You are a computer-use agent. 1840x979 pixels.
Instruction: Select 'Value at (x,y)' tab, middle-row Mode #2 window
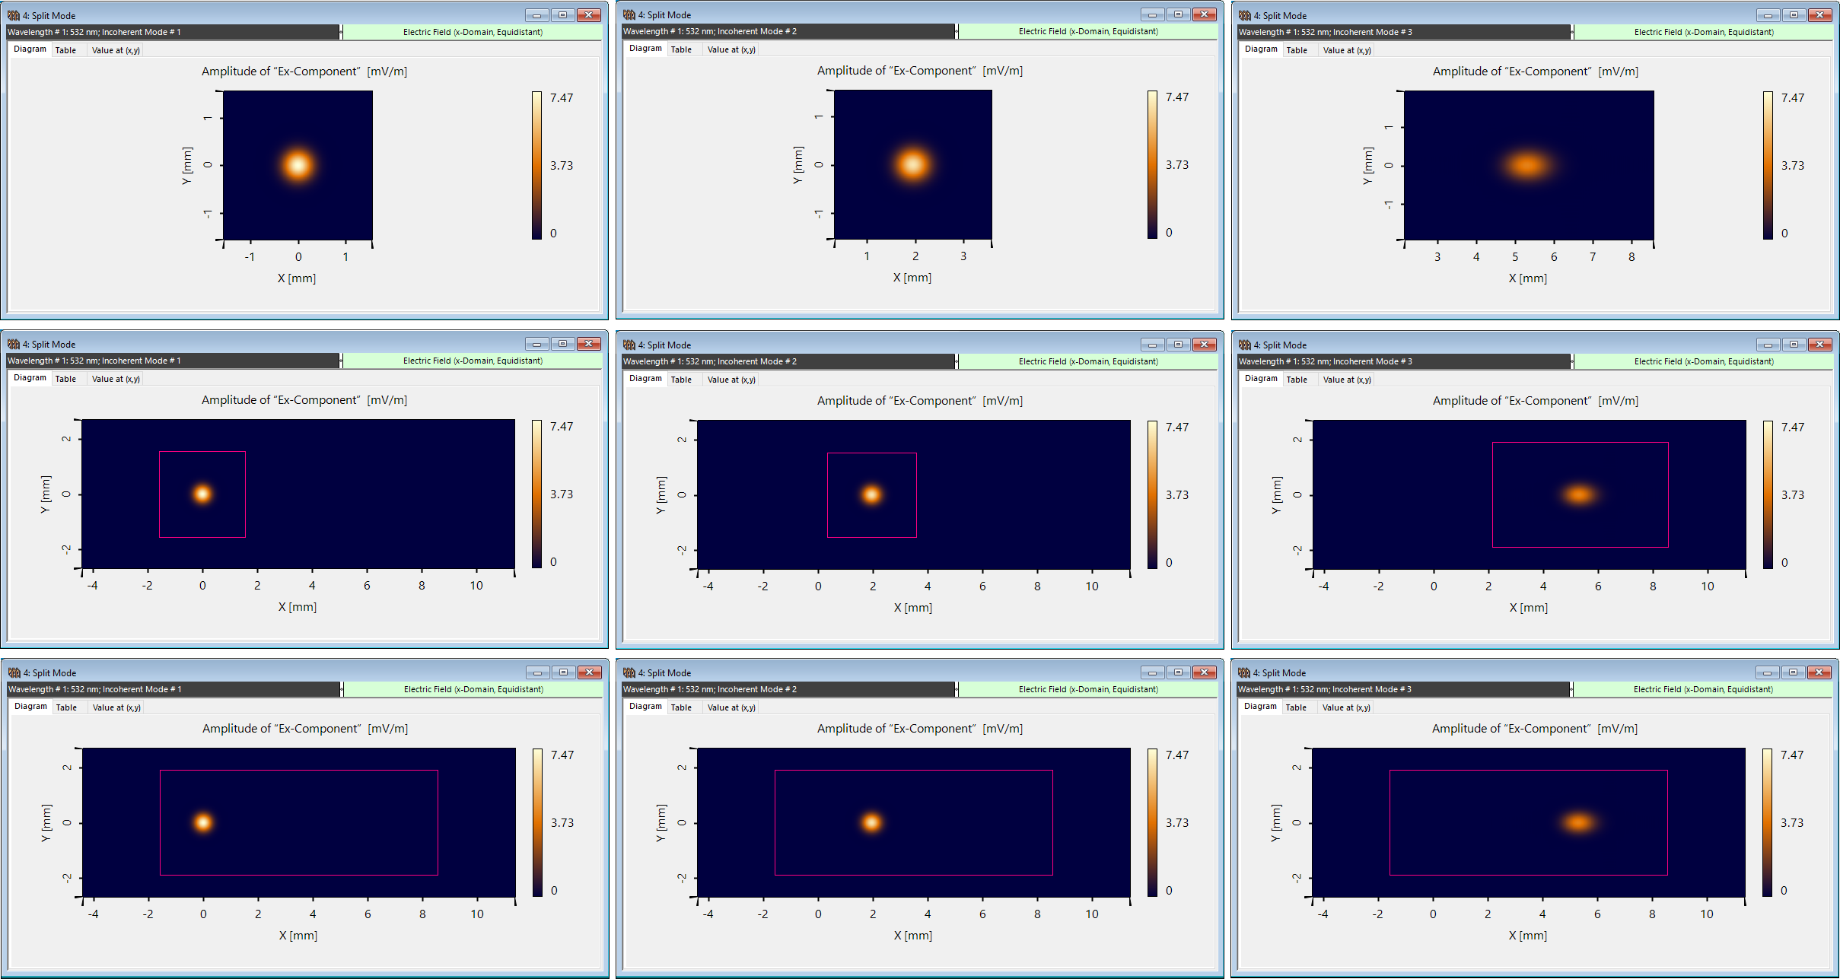point(731,380)
